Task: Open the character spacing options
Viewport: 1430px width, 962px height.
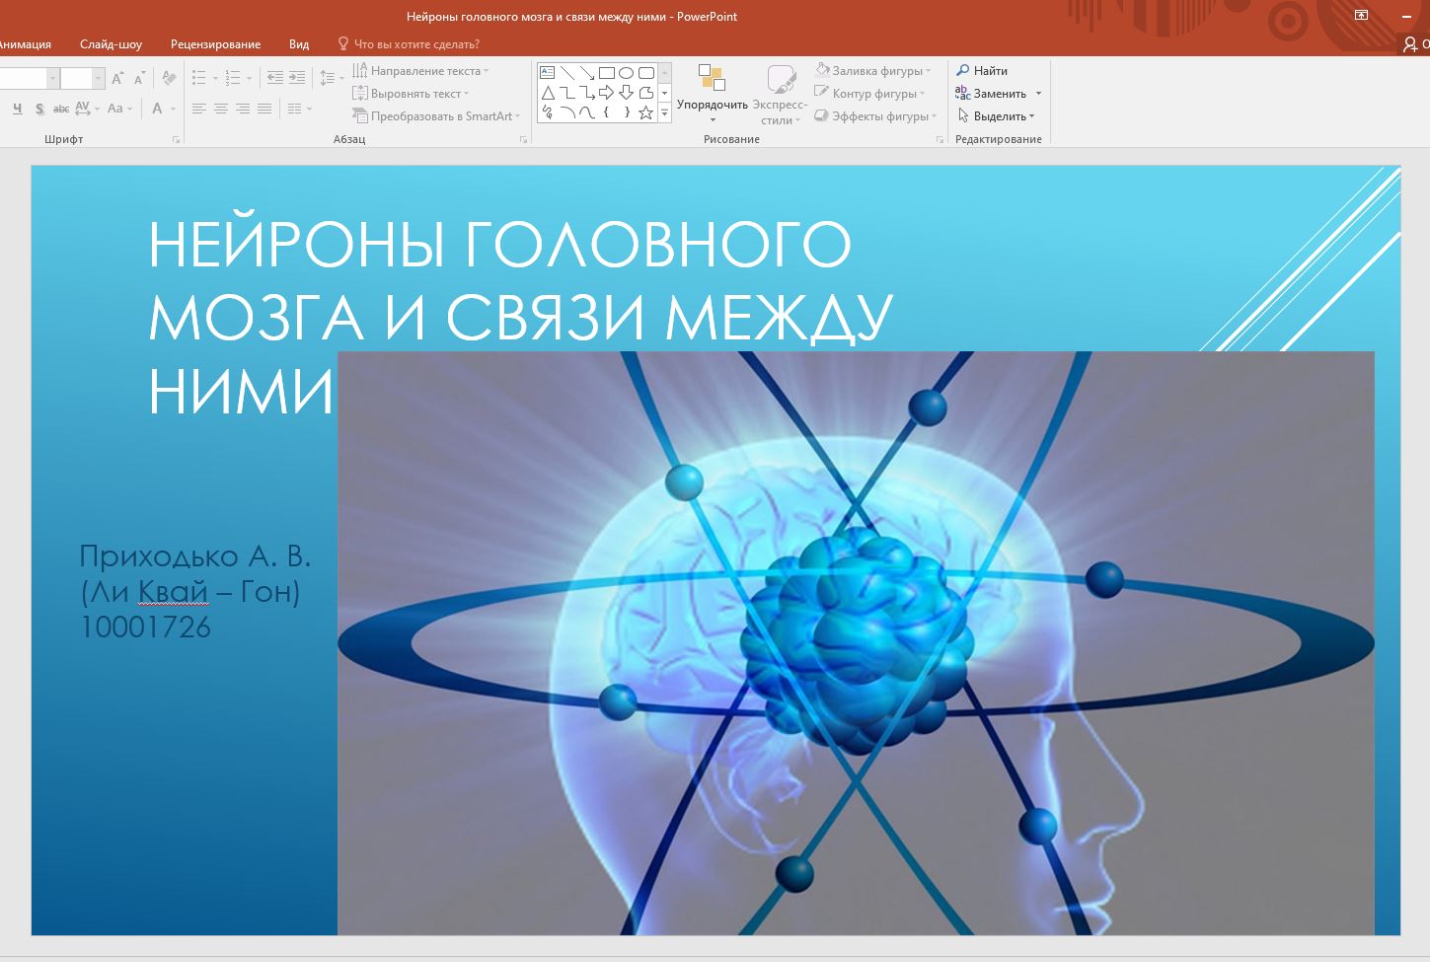Action: point(86,109)
